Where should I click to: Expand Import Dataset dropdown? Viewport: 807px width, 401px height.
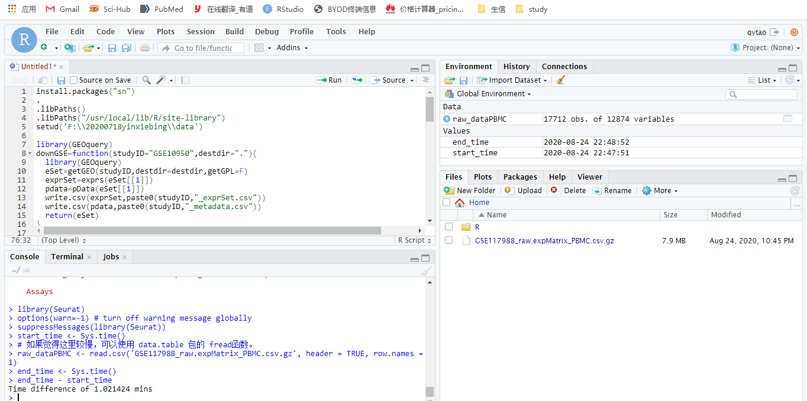click(x=512, y=80)
